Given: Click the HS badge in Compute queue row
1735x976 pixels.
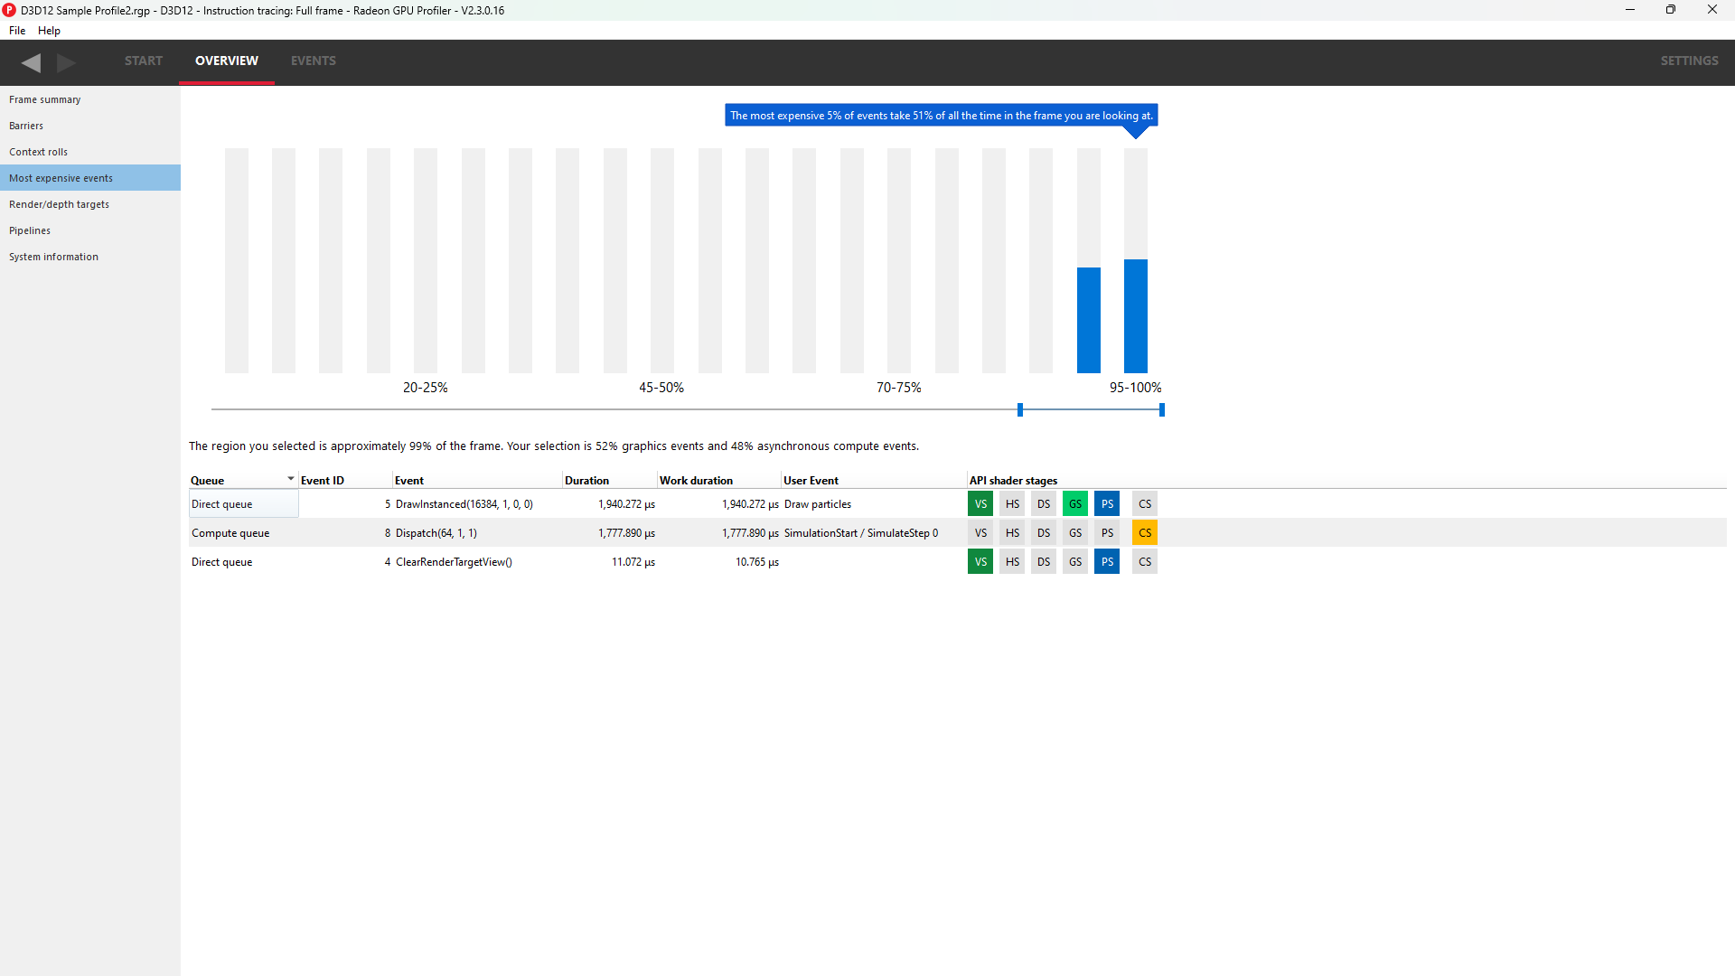Looking at the screenshot, I should tap(1012, 533).
